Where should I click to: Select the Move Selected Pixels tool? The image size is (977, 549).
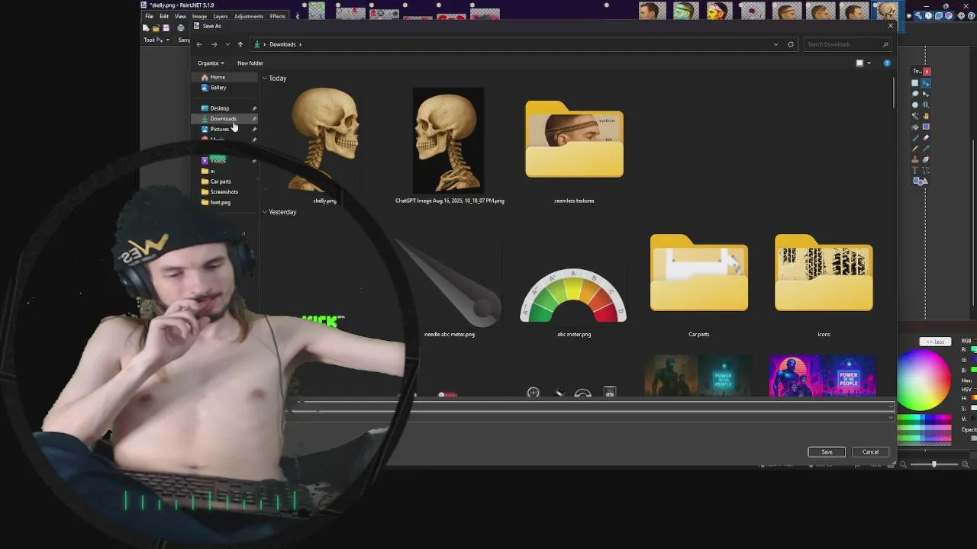pos(926,83)
